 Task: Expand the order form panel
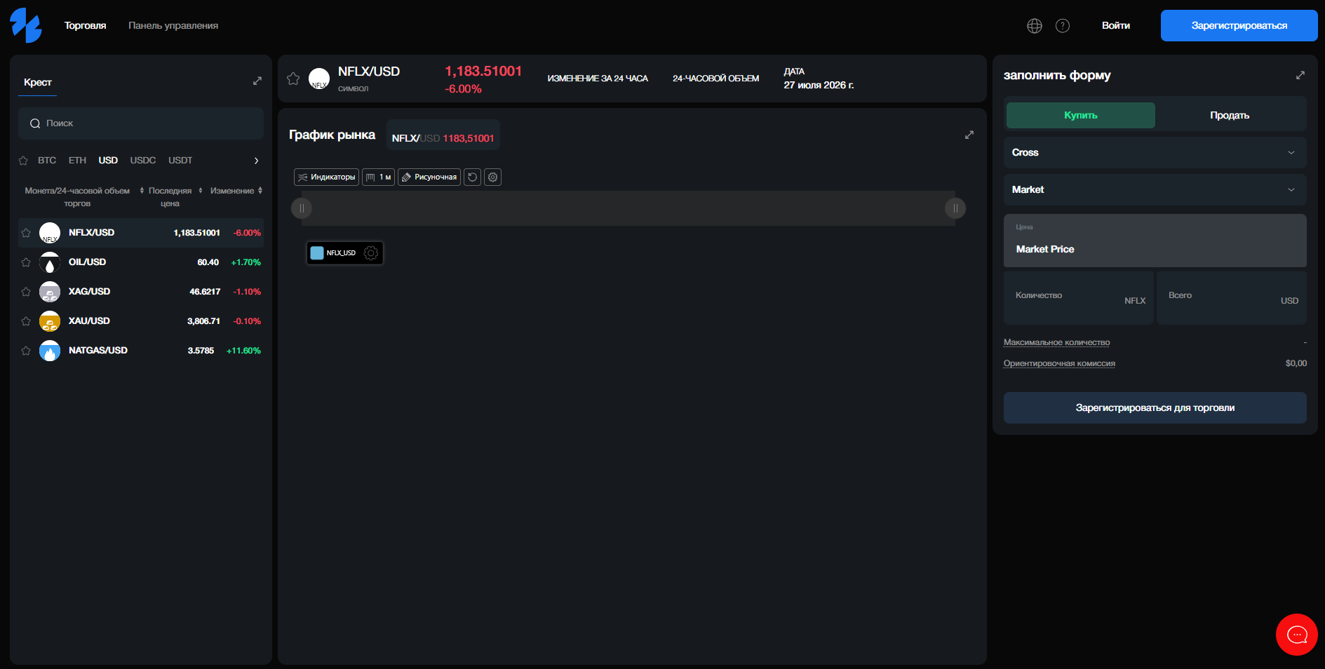point(1300,75)
